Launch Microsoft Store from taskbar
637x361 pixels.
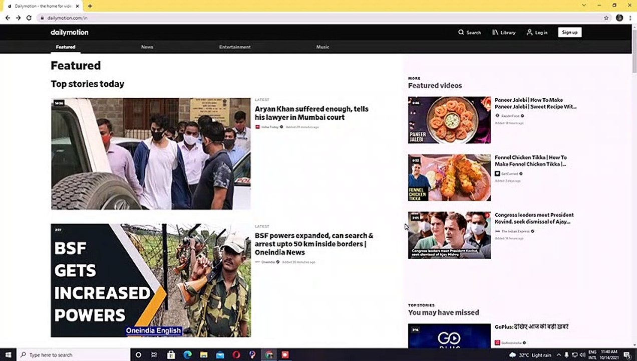(171, 354)
